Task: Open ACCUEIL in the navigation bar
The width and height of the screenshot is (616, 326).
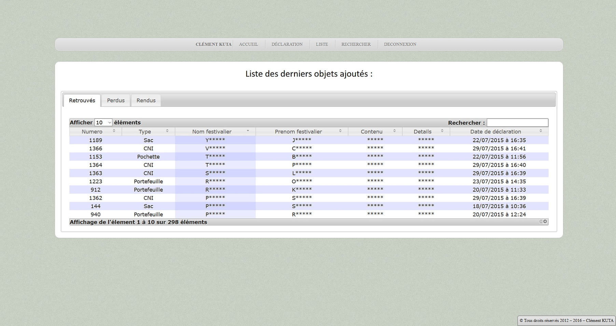Action: [x=249, y=44]
